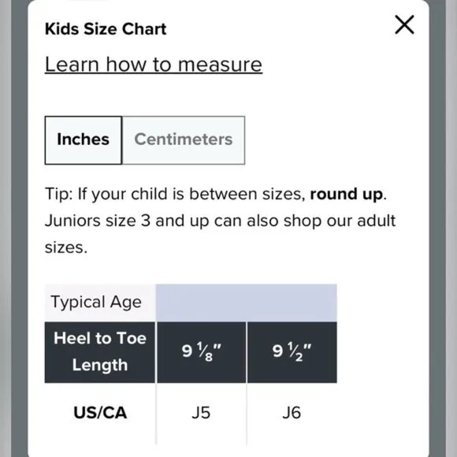Click the 9 1/8" length cell
Screen dimensions: 457x457
tap(202, 352)
